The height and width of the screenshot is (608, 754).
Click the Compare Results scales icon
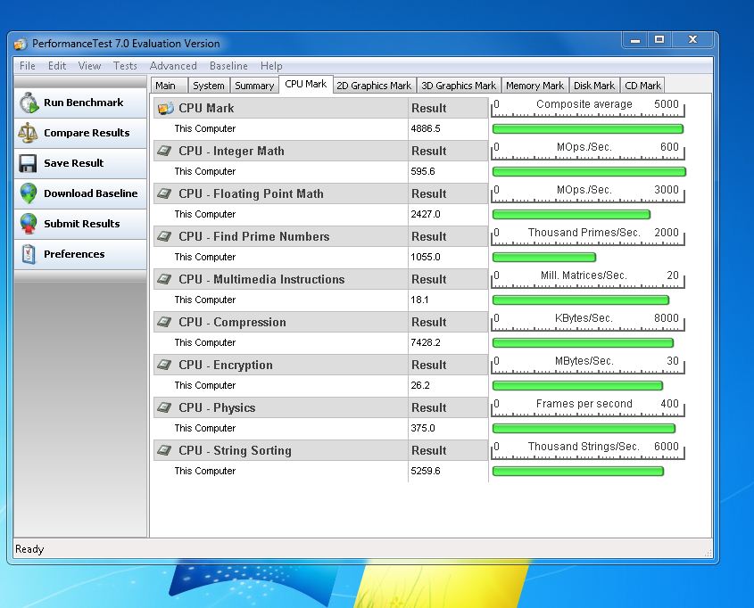[x=28, y=133]
